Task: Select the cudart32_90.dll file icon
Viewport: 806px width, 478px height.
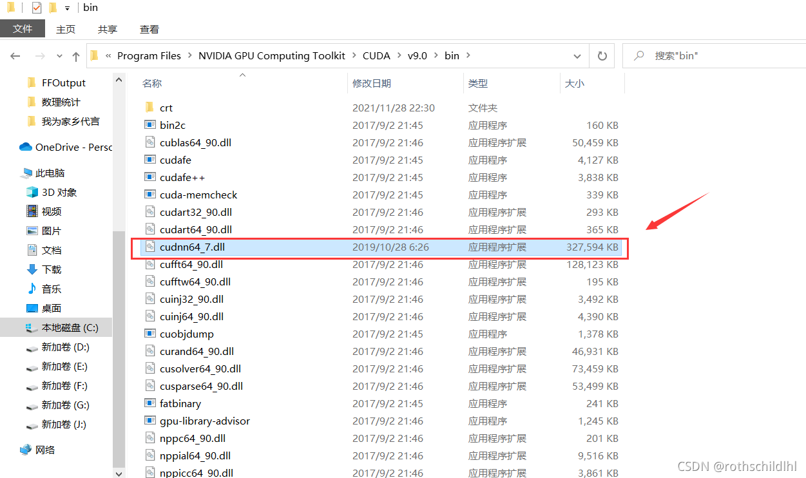Action: tap(149, 212)
